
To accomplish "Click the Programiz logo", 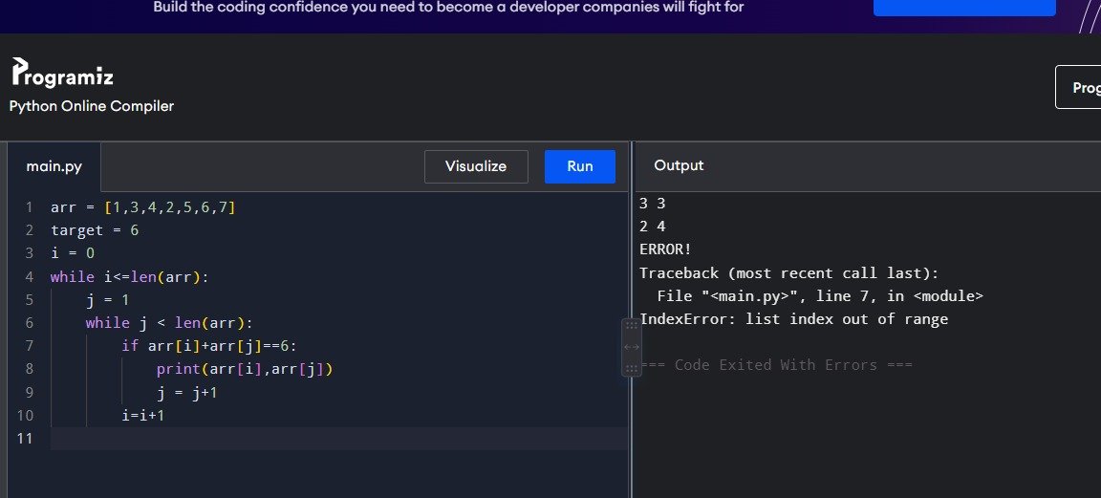I will pyautogui.click(x=62, y=73).
